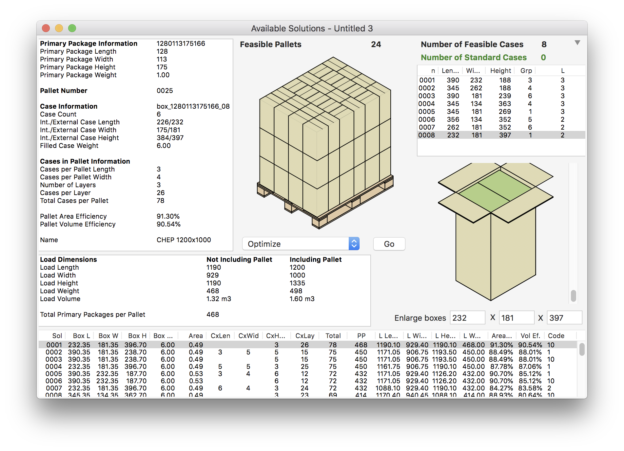Select solution row 0001
Image resolution: width=624 pixels, height=451 pixels.
click(x=307, y=345)
